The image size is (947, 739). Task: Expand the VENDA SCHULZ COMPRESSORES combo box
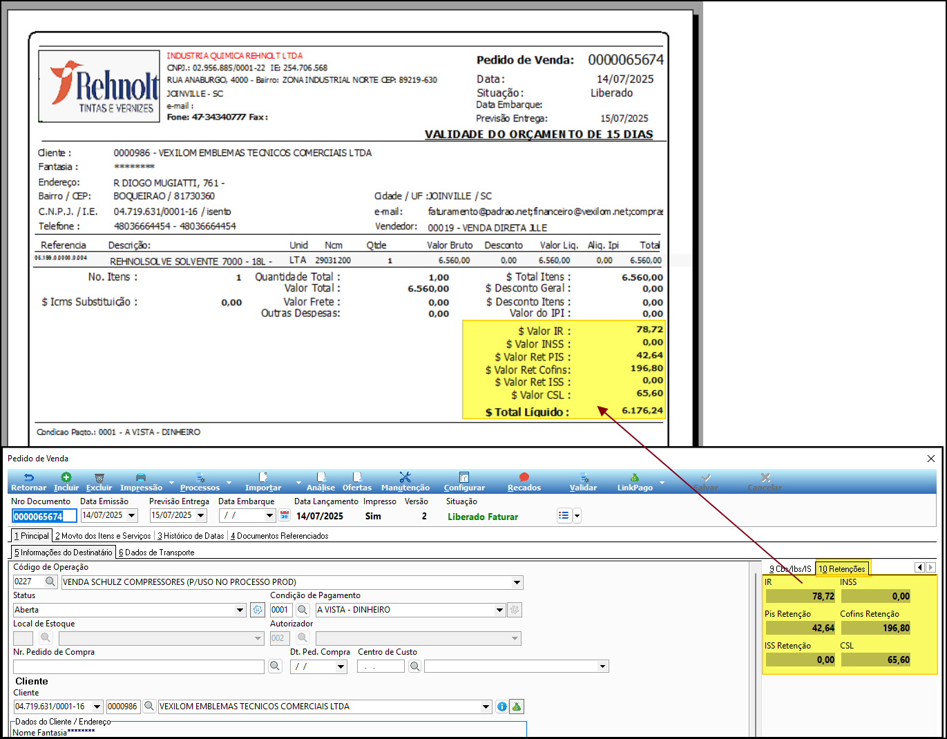pos(517,583)
